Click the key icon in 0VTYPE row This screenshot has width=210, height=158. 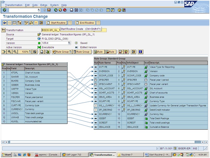pos(124,67)
